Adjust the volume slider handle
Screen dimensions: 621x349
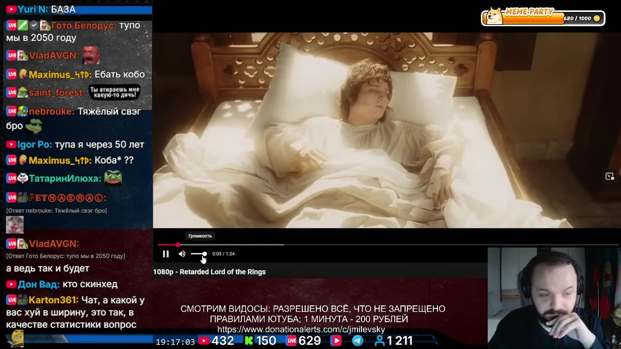pyautogui.click(x=204, y=254)
